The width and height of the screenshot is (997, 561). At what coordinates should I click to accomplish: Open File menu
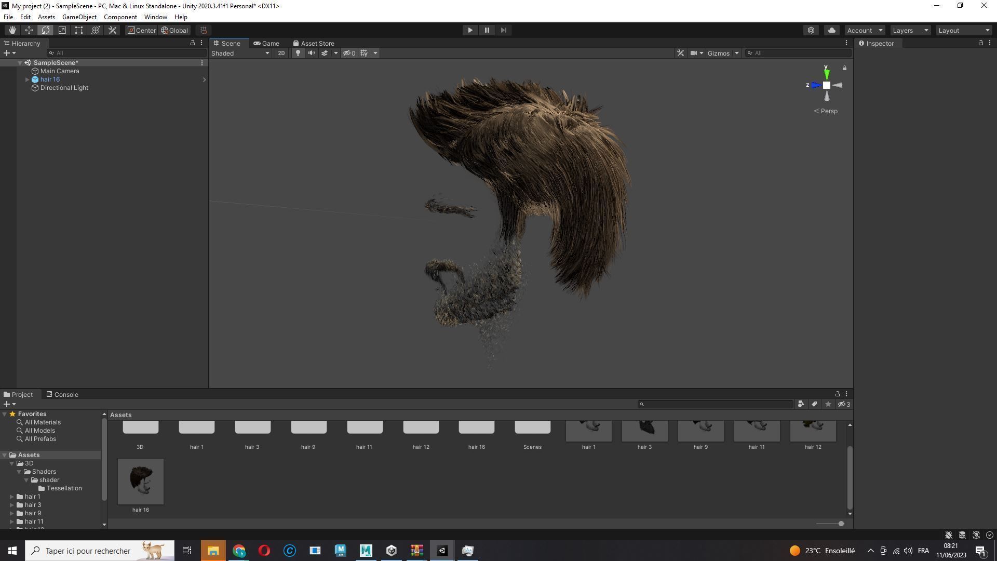click(x=8, y=17)
